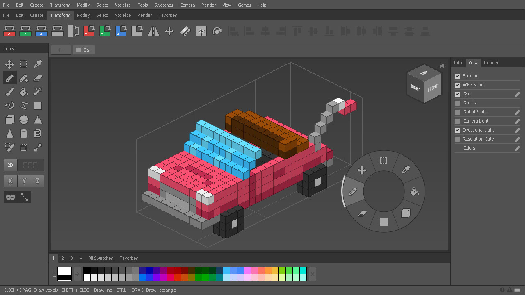
Task: Pick the Rectangle select tool in Tools panel
Action: click(x=23, y=64)
